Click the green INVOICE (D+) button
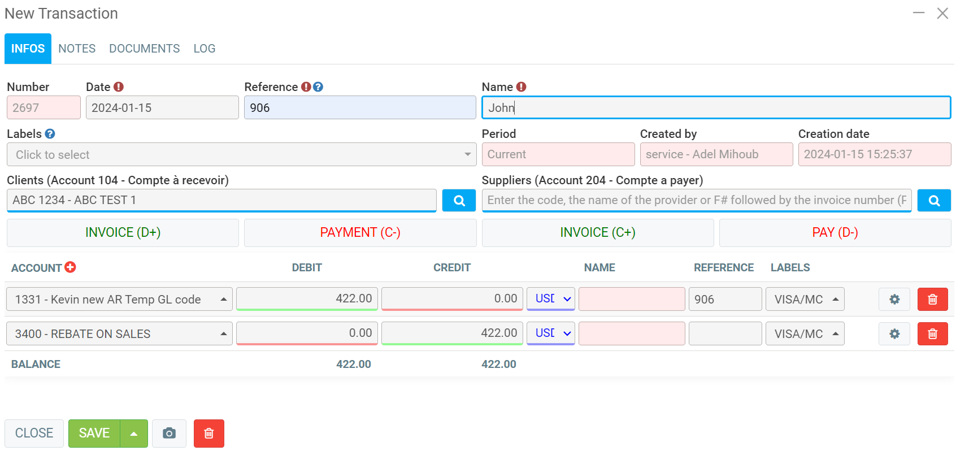 123,233
